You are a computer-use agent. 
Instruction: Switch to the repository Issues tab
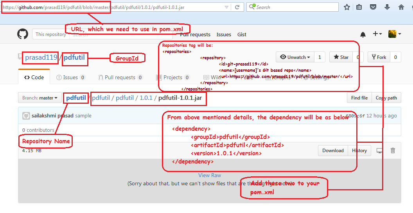[71, 77]
